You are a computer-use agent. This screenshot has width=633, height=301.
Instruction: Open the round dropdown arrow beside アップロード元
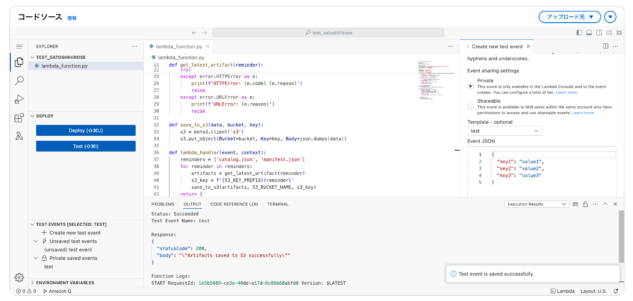[610, 17]
